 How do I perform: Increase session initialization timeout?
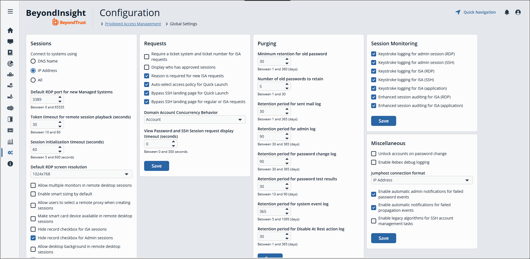[60, 147]
